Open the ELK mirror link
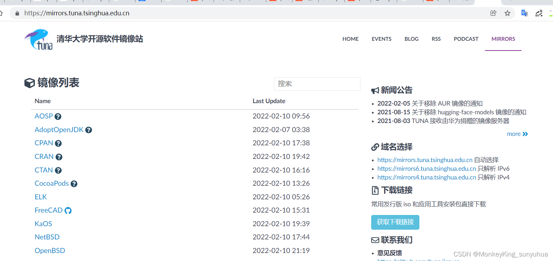 point(40,197)
